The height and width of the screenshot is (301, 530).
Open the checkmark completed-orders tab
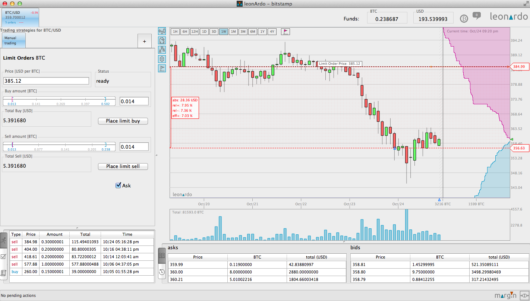point(3,257)
